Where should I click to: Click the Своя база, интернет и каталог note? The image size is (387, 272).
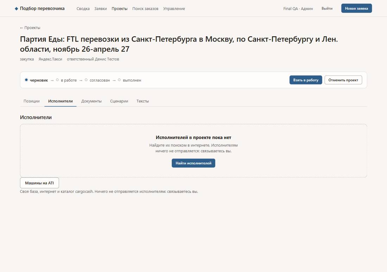(109, 191)
